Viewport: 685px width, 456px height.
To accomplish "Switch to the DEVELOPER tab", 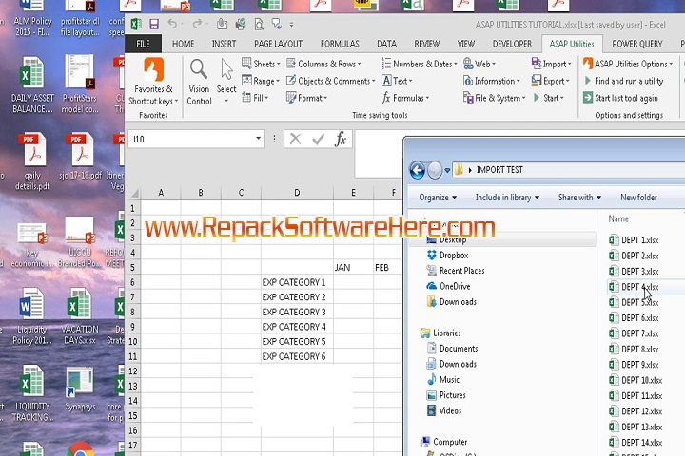I will [x=512, y=44].
